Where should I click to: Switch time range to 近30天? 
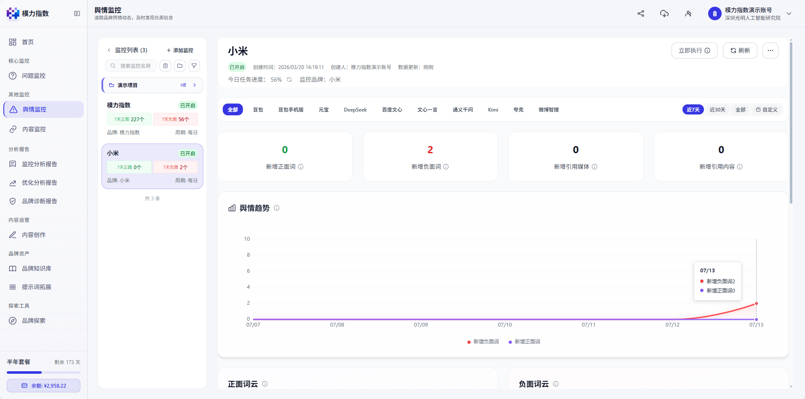tap(717, 110)
